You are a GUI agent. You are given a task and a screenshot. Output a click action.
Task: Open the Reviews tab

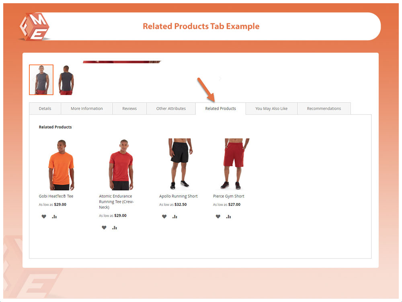click(x=129, y=109)
